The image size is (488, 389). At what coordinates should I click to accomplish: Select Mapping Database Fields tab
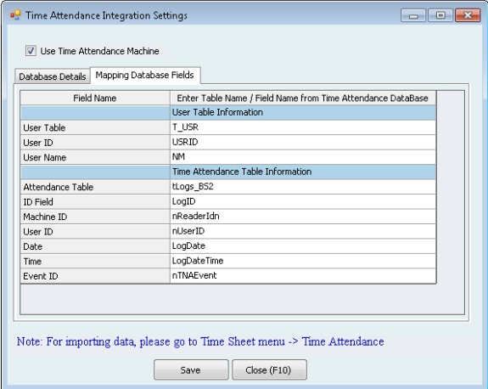click(x=145, y=75)
